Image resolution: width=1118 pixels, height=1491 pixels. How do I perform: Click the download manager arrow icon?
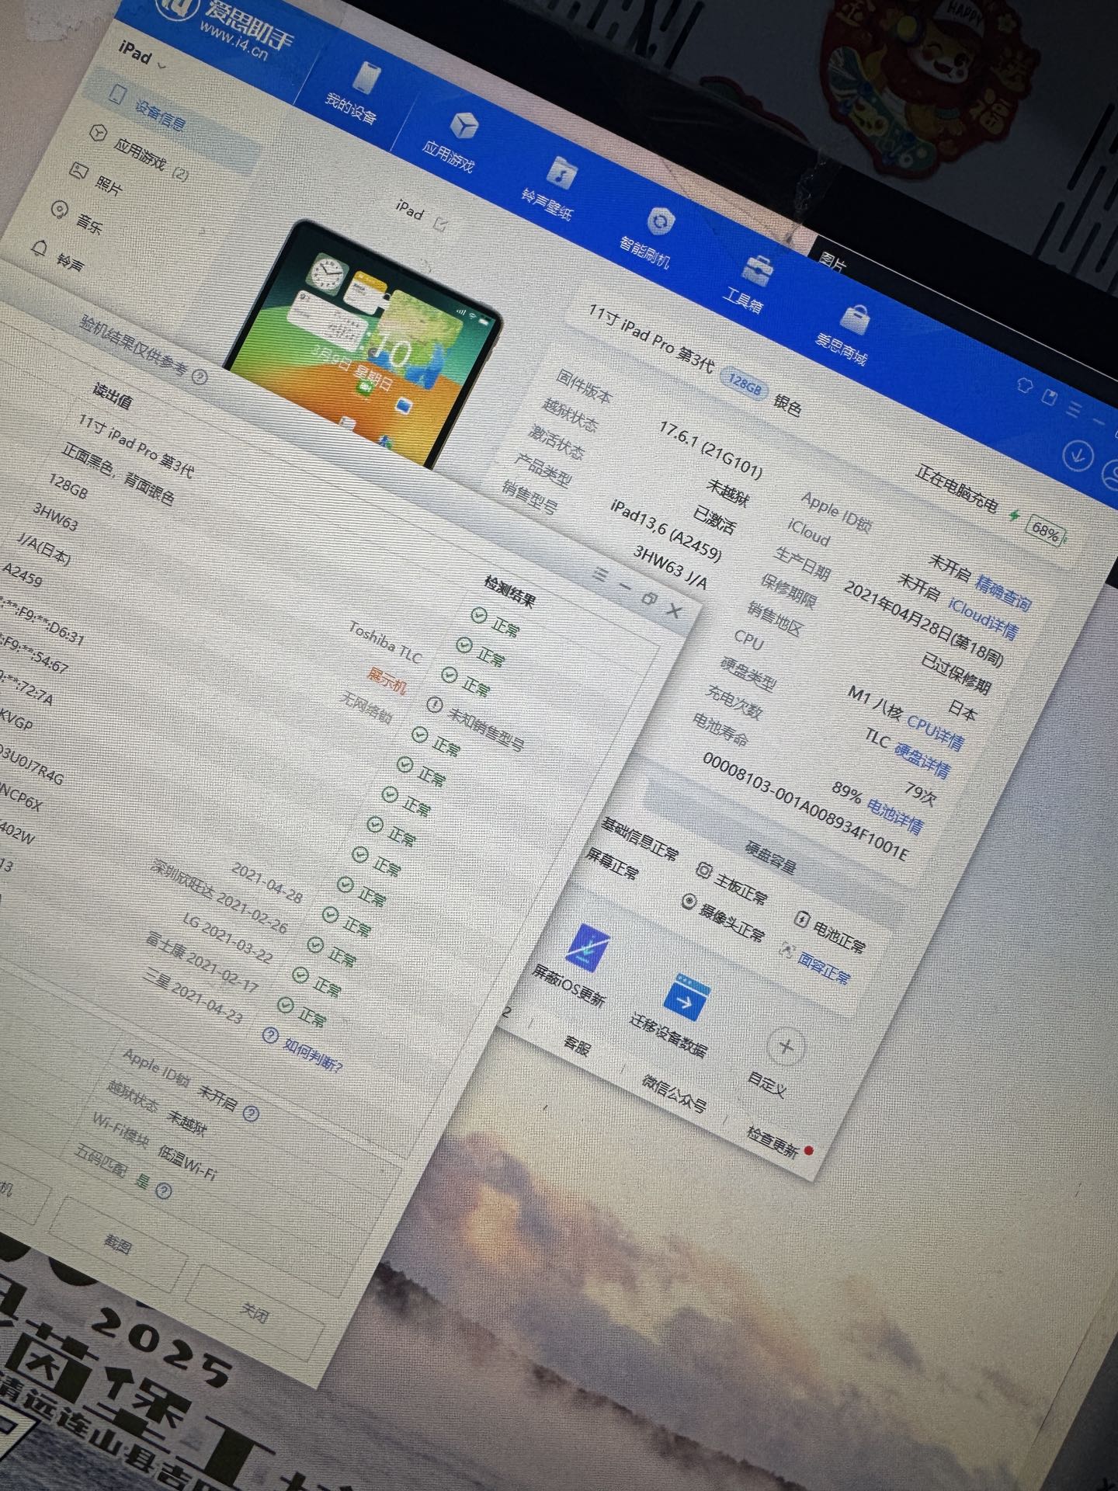(1078, 455)
